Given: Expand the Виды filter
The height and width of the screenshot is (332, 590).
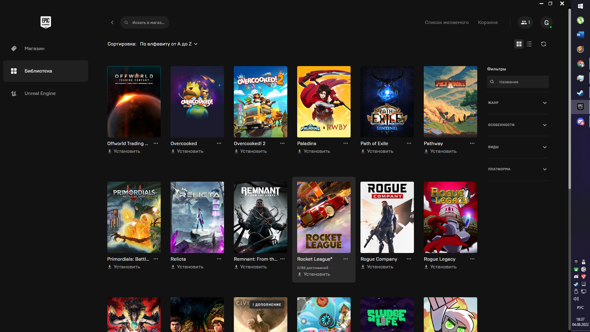Looking at the screenshot, I should point(518,147).
